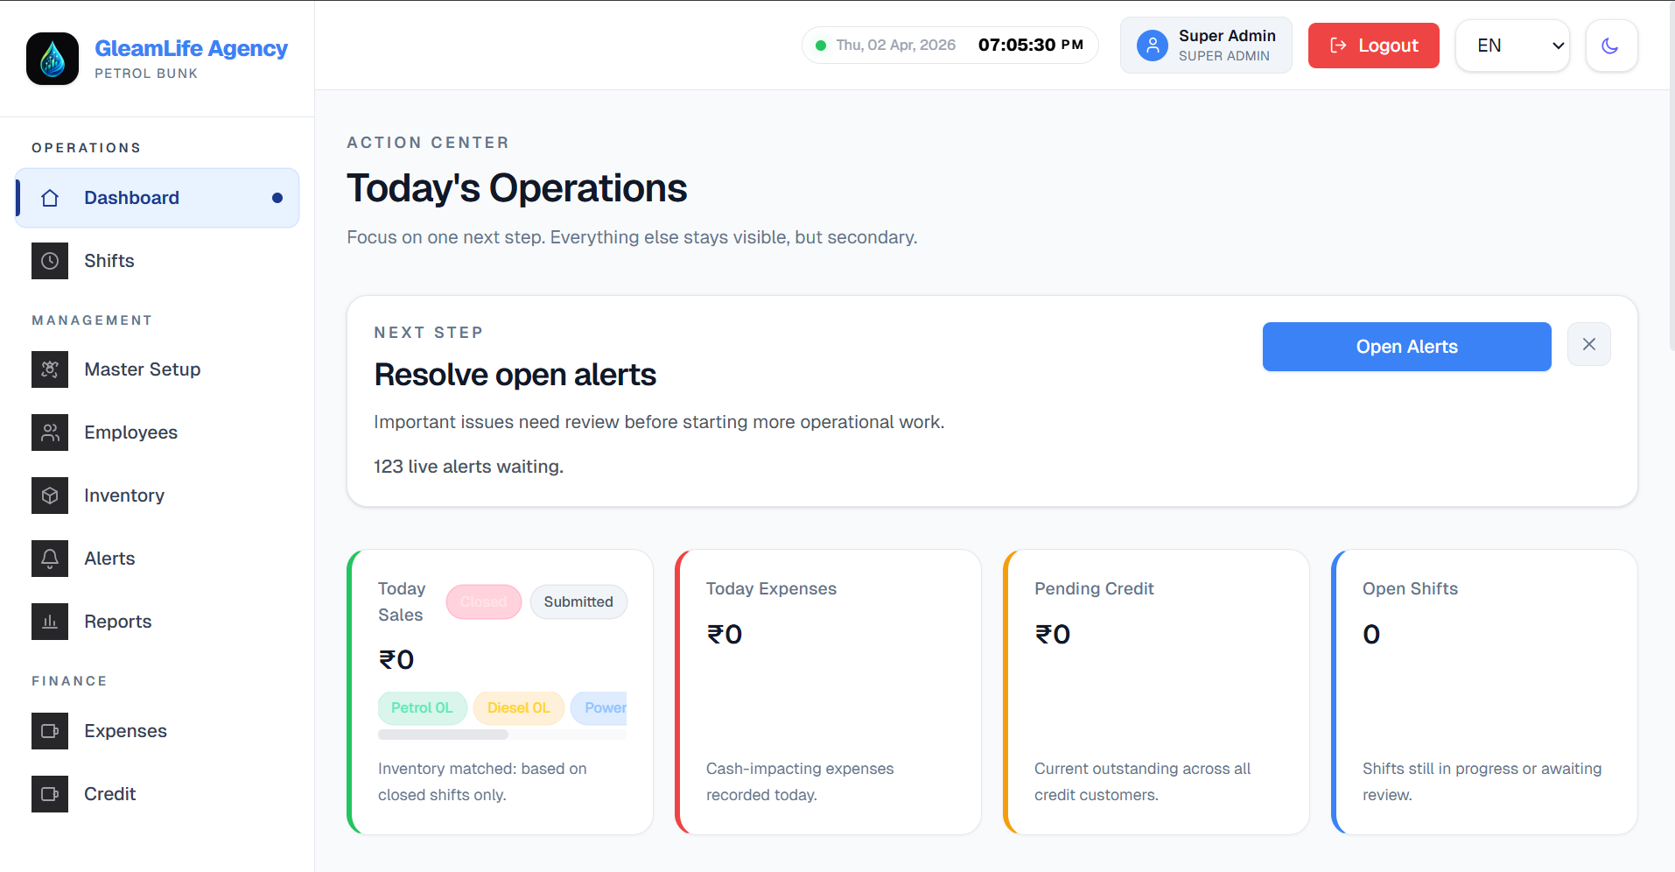Click the Master Setup sidebar icon

50,369
